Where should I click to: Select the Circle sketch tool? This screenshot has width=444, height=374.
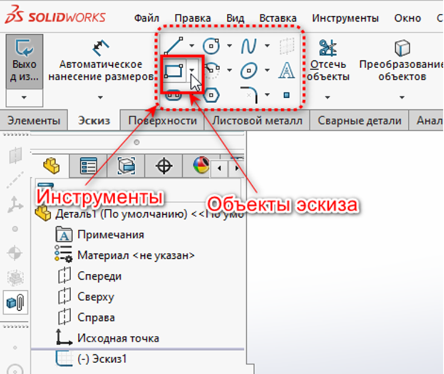tap(211, 45)
